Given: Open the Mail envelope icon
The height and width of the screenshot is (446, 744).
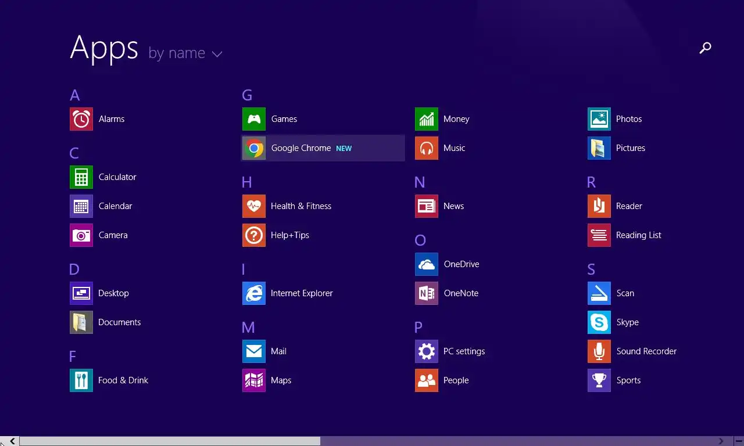Looking at the screenshot, I should point(254,351).
